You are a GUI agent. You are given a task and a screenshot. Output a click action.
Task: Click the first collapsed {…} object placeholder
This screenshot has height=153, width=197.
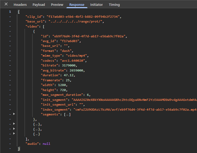[37, 124]
